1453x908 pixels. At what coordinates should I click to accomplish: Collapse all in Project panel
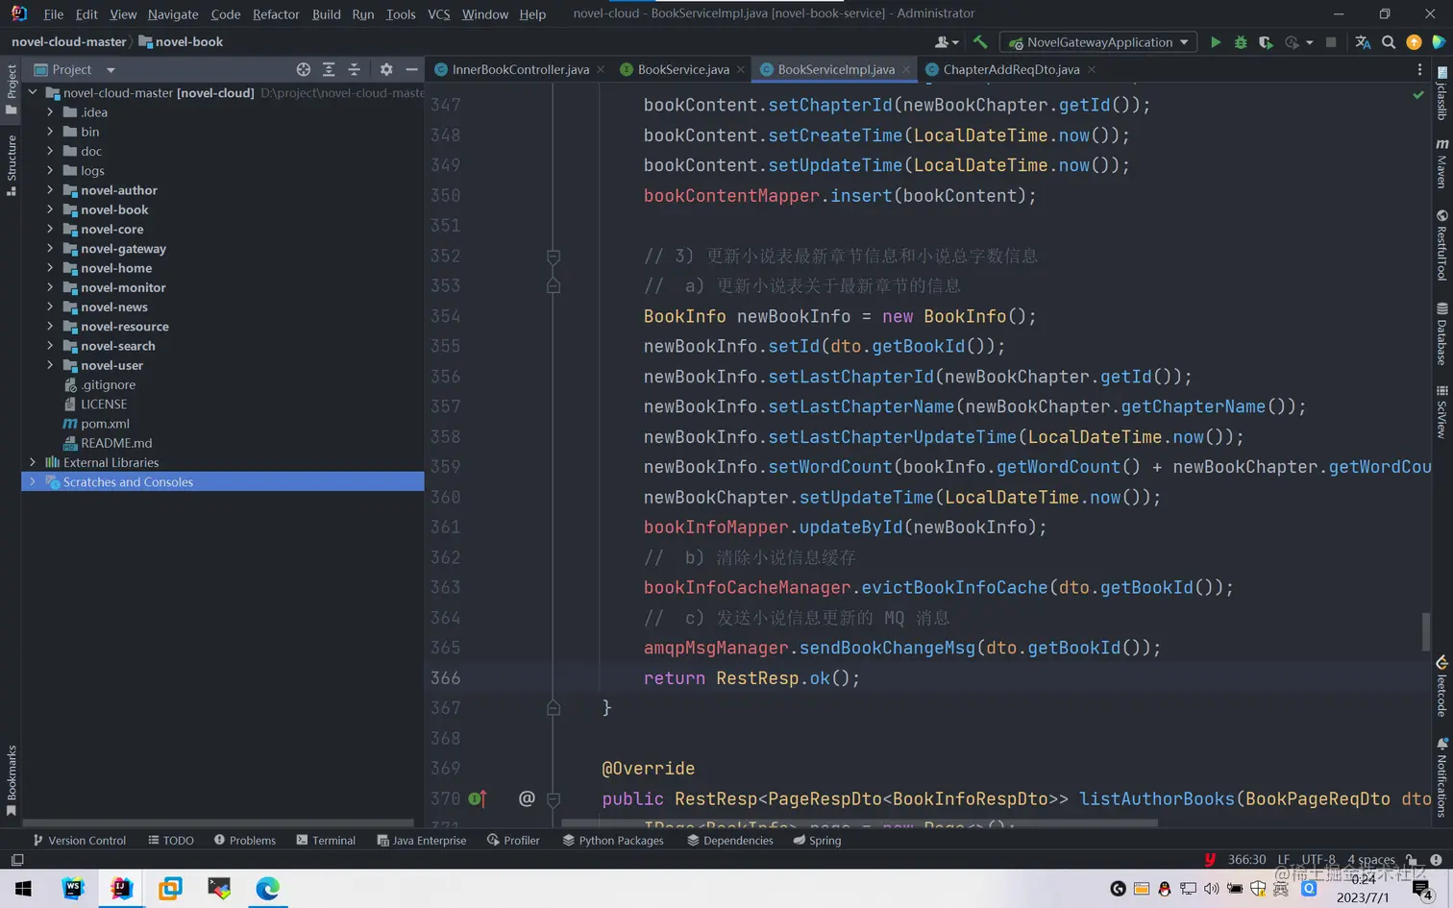(x=354, y=69)
